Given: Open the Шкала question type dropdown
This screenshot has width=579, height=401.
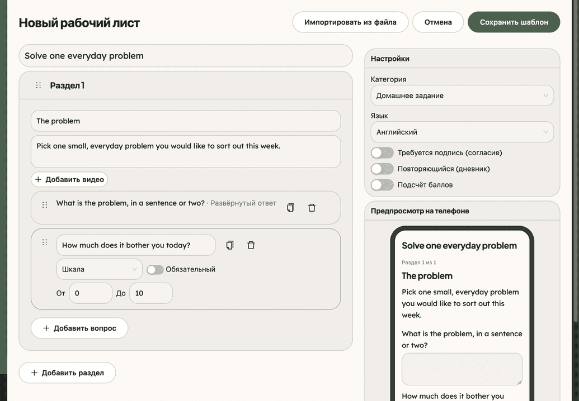Looking at the screenshot, I should 99,269.
